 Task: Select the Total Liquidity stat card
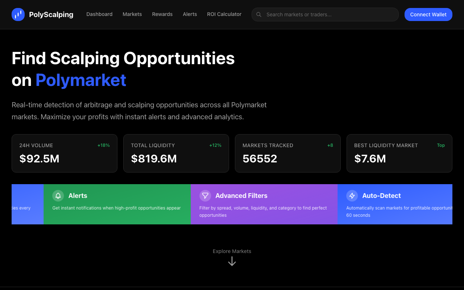tap(176, 153)
